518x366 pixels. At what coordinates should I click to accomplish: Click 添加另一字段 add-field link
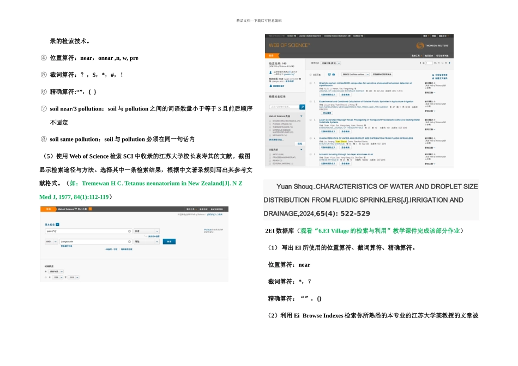pyautogui.click(x=111, y=249)
